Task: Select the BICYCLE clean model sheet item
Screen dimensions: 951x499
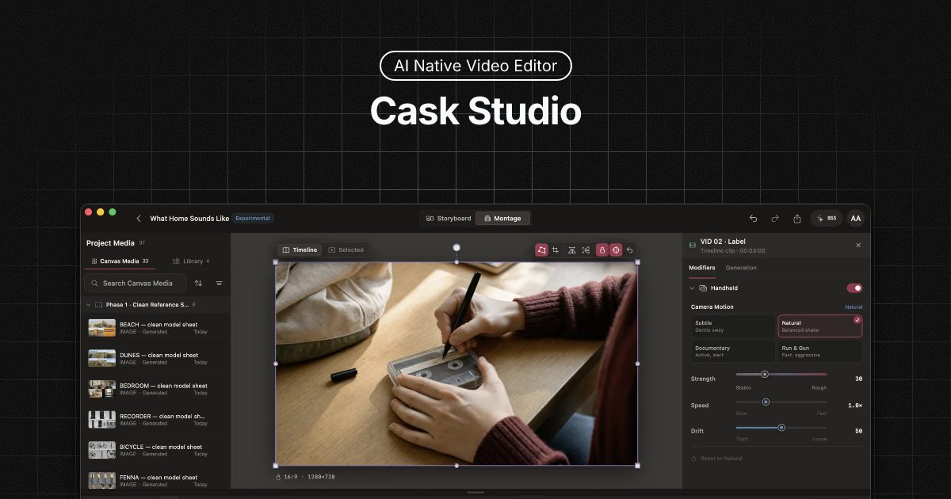Action: pyautogui.click(x=157, y=450)
